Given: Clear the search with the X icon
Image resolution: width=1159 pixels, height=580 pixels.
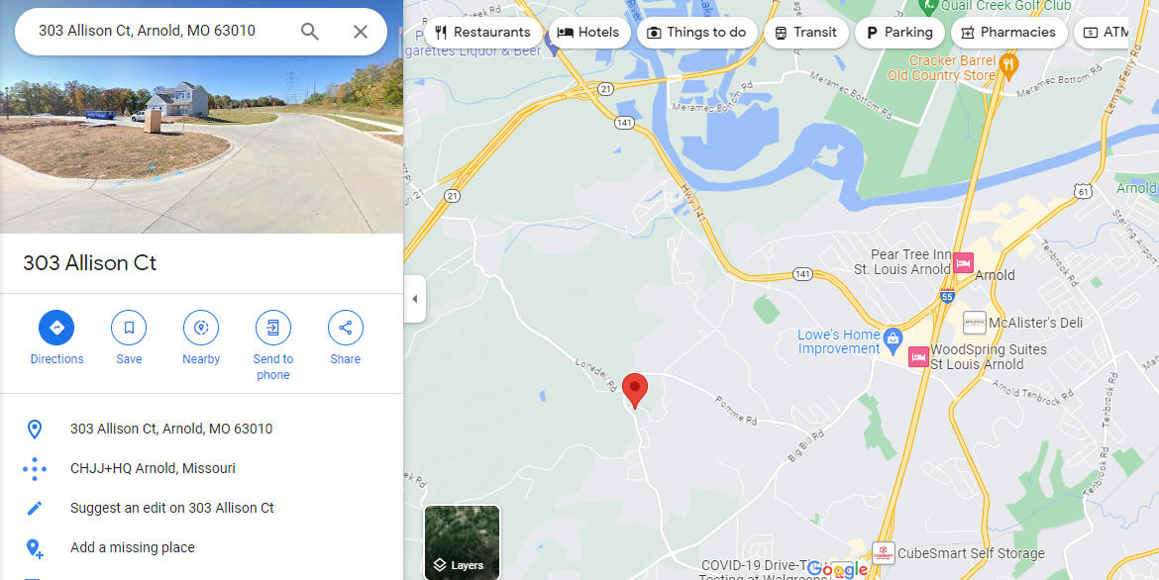Looking at the screenshot, I should [x=360, y=31].
